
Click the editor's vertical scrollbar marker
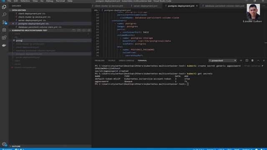pos(266,42)
